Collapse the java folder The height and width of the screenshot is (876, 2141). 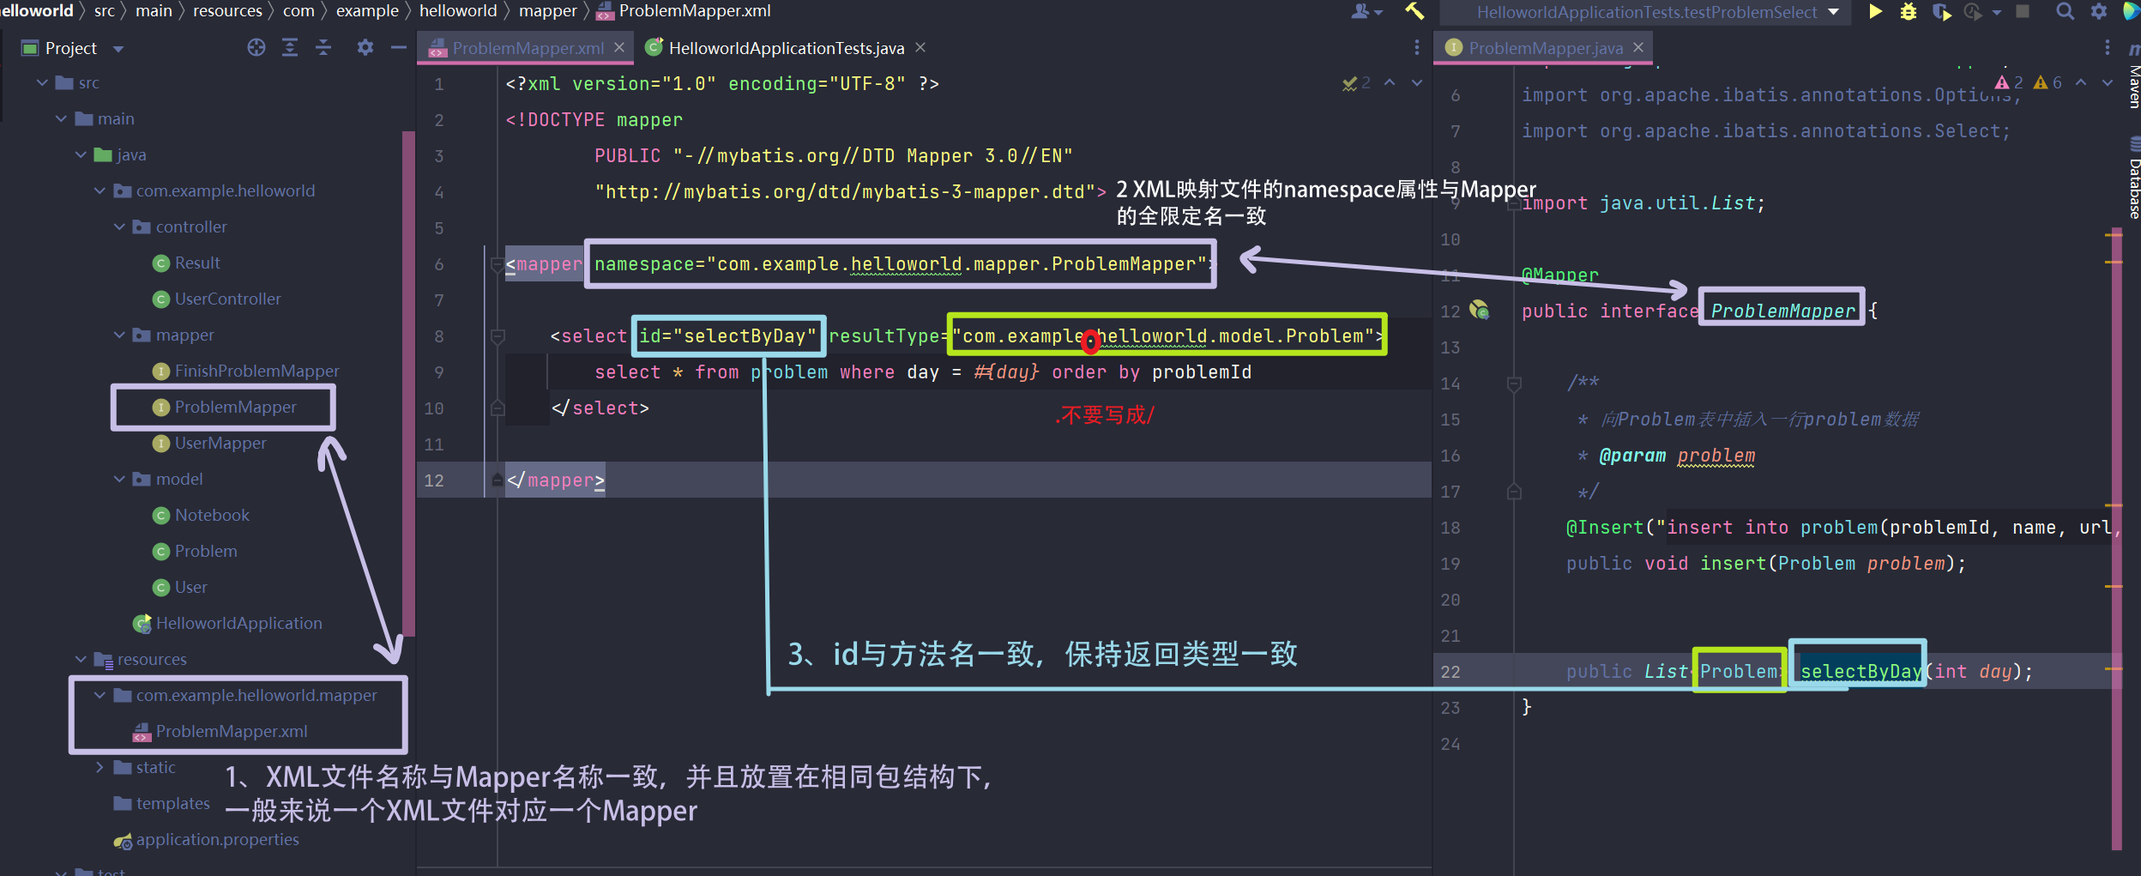tap(81, 155)
